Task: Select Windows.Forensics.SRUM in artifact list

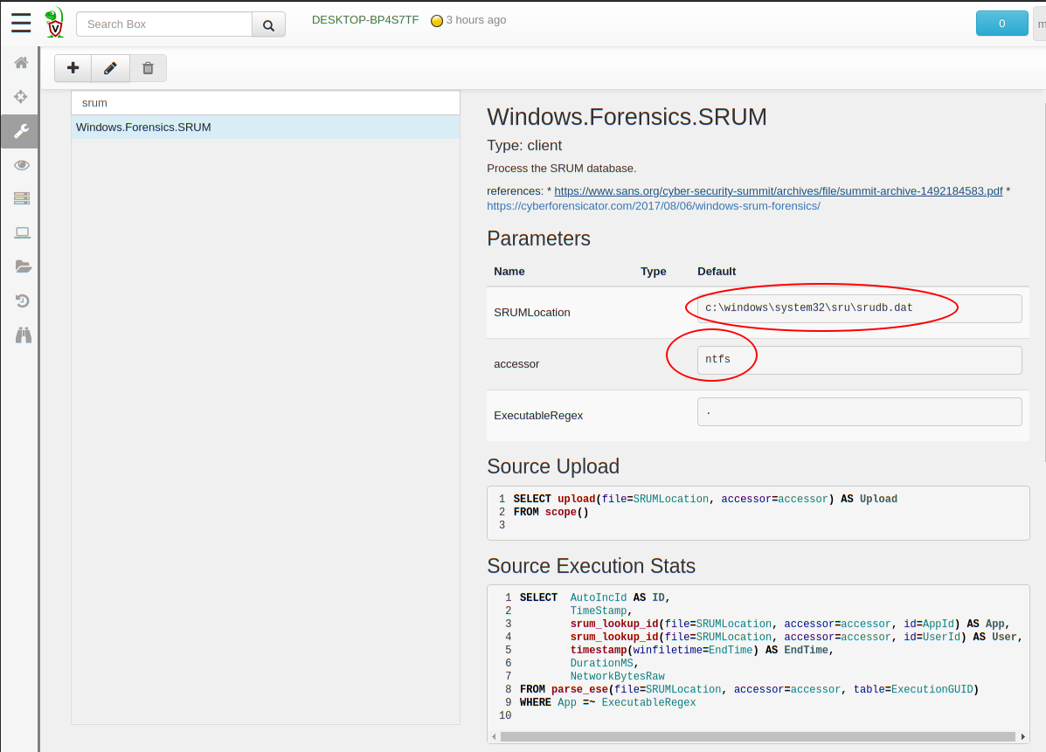Action: pyautogui.click(x=143, y=128)
